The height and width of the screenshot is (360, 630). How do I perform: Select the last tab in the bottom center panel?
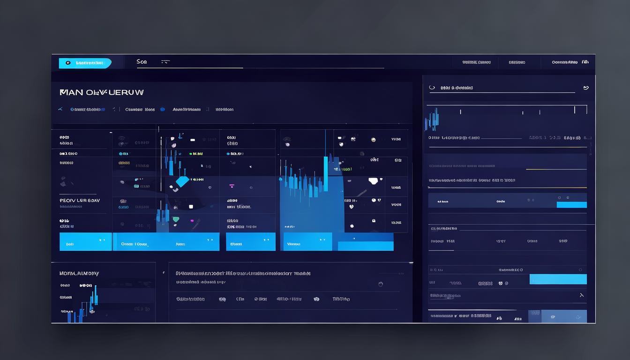click(341, 299)
